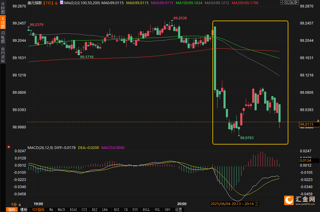Select the KDJ indicator
The image size is (320, 212).
click(x=94, y=210)
